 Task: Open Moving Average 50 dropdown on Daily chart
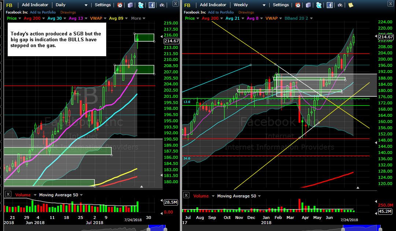[x=81, y=195]
